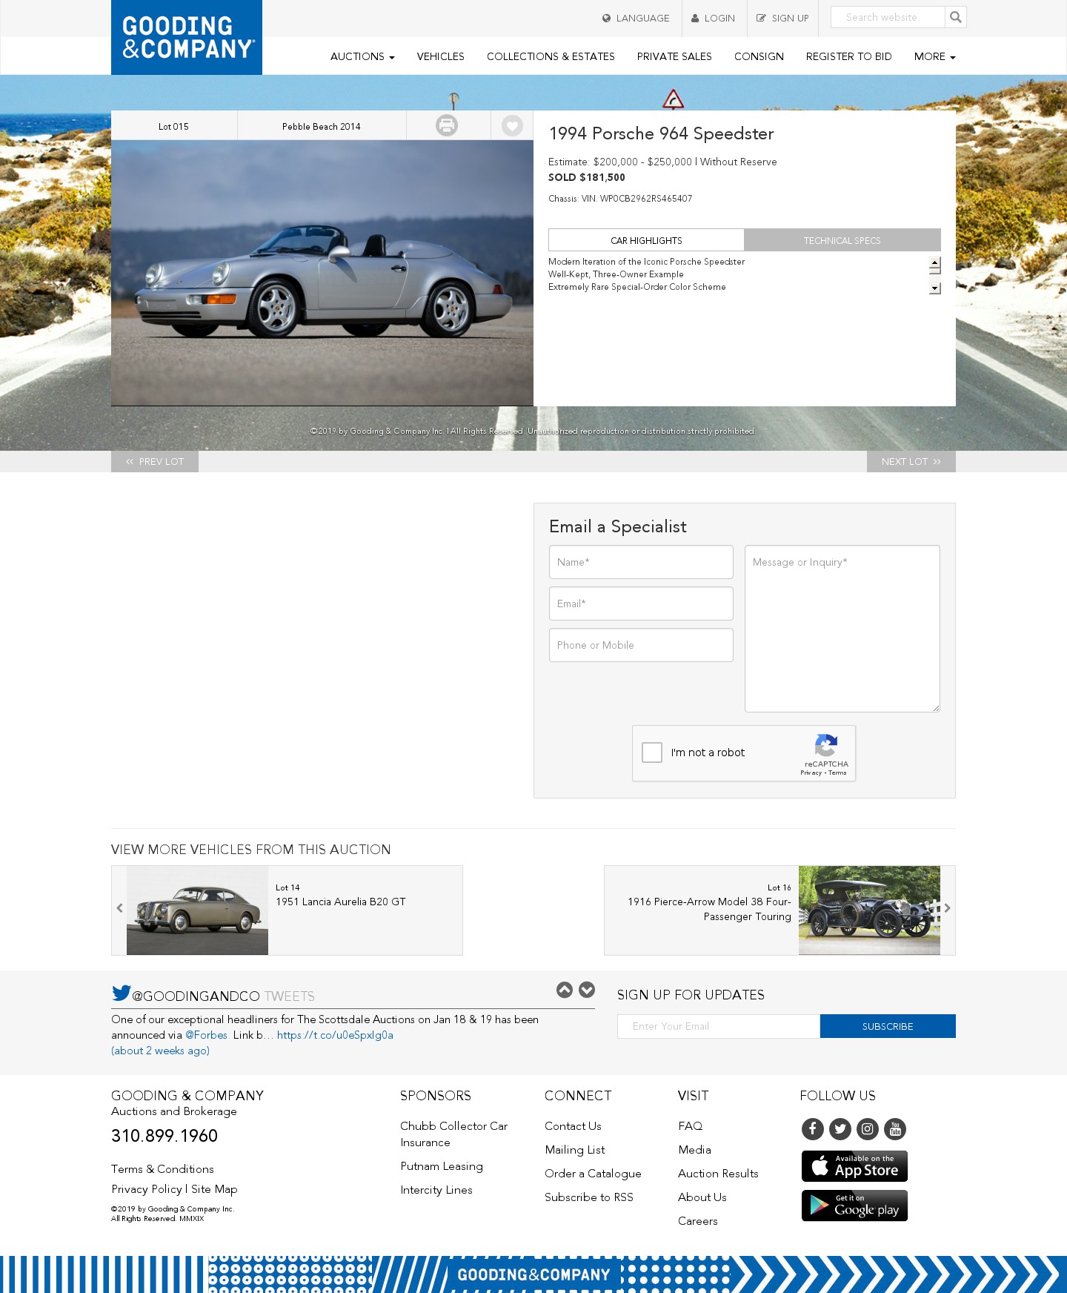Open the Privacy Policy link
This screenshot has height=1293, width=1067.
147,1189
